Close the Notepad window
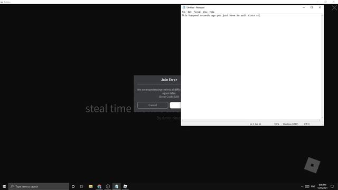 [320, 7]
